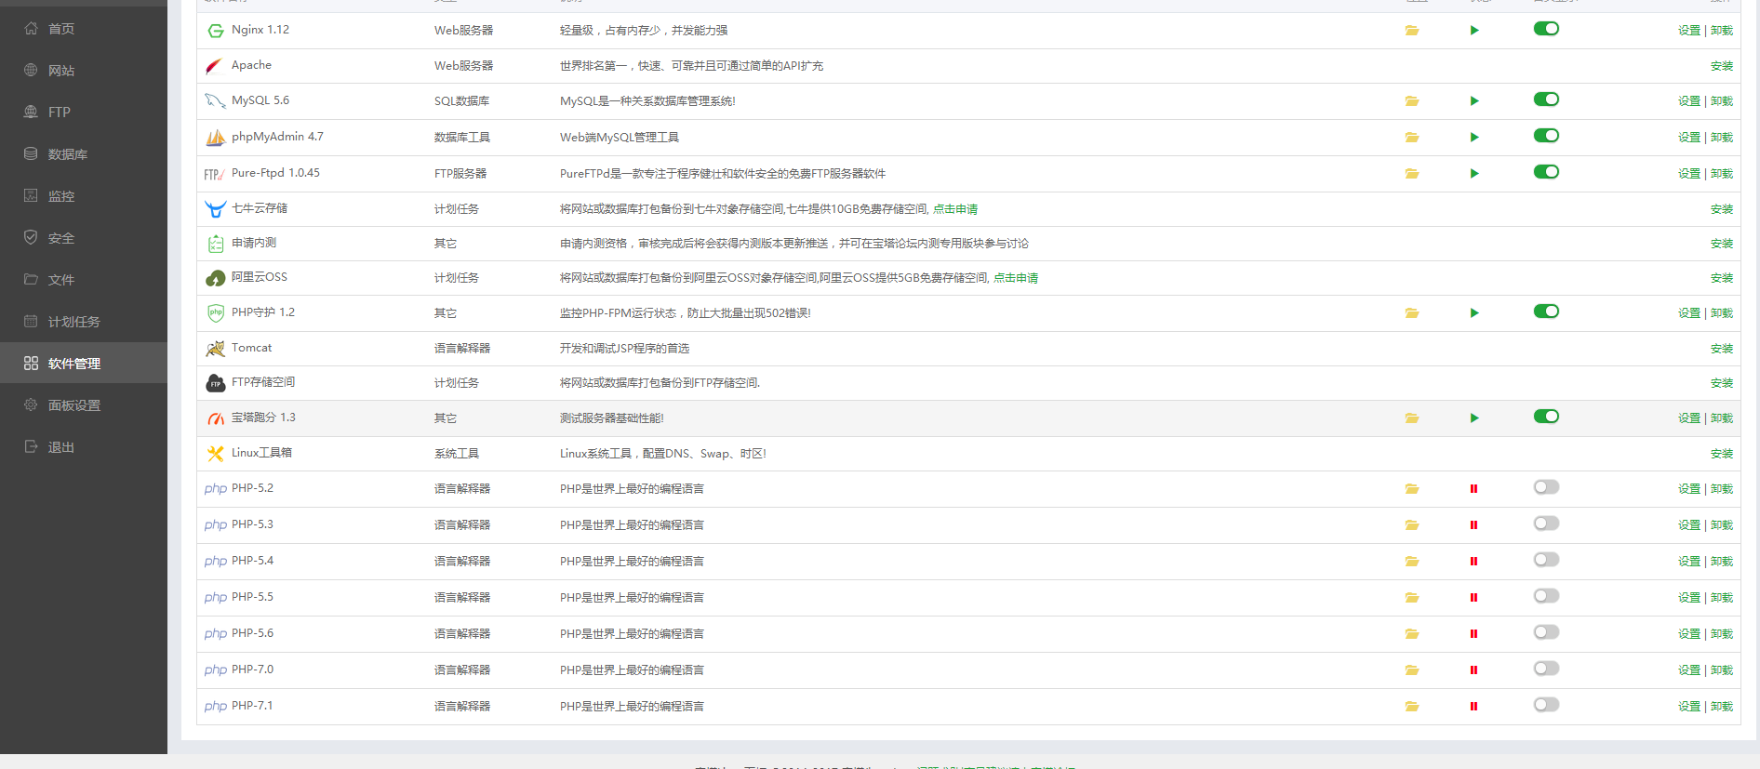
Task: Open the PHP-5.2 folder icon
Action: tap(1412, 489)
